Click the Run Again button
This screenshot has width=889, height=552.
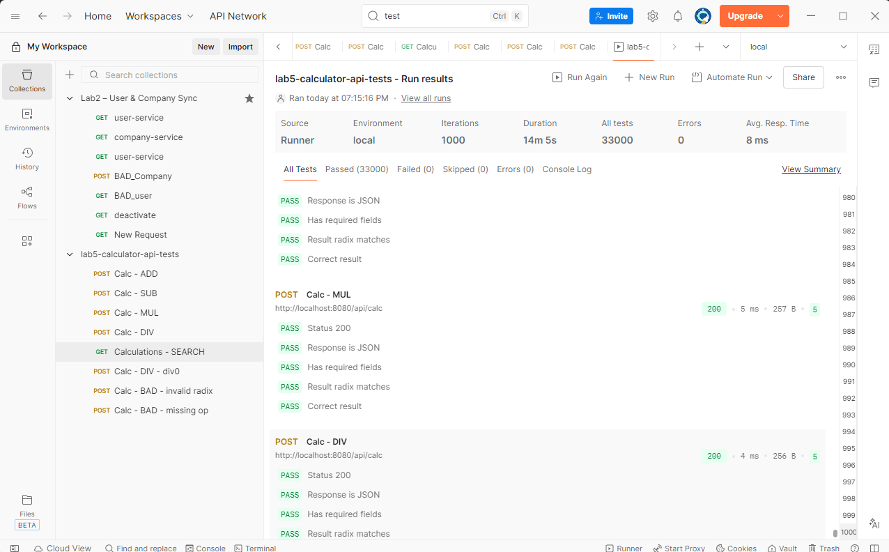[580, 77]
